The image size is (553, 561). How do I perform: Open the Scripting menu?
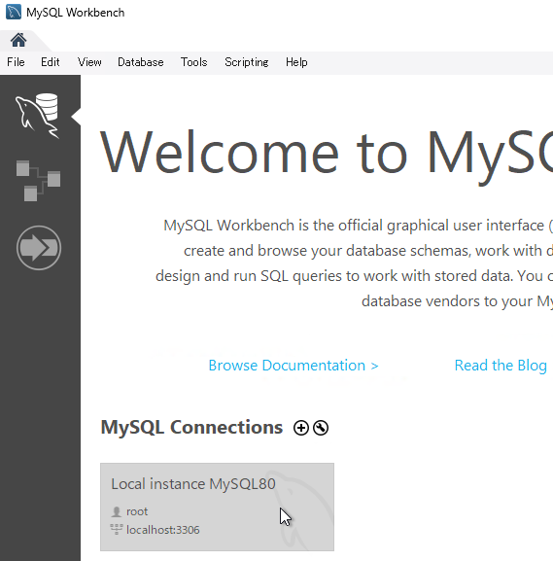click(247, 62)
